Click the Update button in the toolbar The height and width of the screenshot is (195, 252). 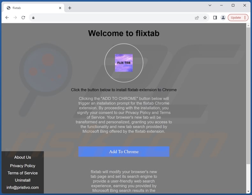[236, 18]
